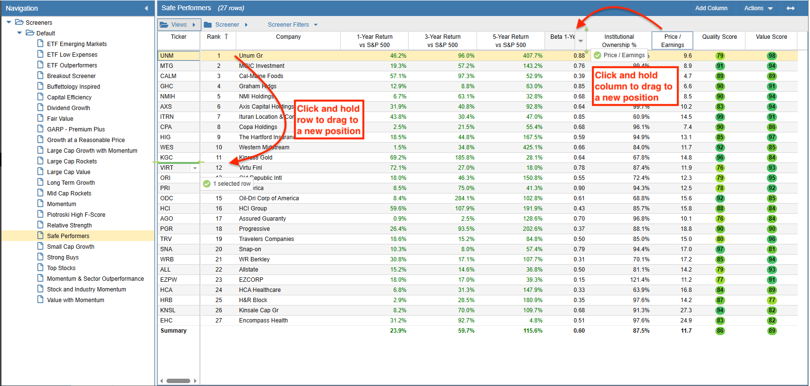Open Stock and Industry Momentum screener

point(86,289)
